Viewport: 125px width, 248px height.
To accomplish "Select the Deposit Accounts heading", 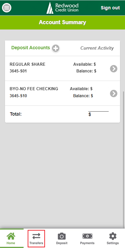I will (31, 48).
